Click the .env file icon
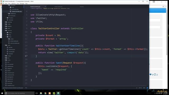 6,62
